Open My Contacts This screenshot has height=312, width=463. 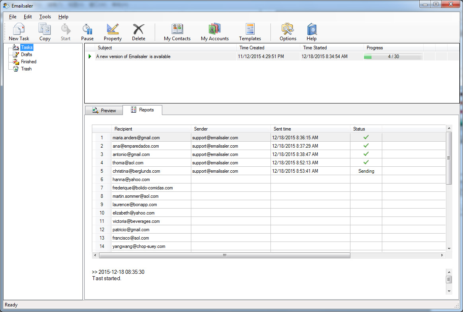pyautogui.click(x=177, y=32)
